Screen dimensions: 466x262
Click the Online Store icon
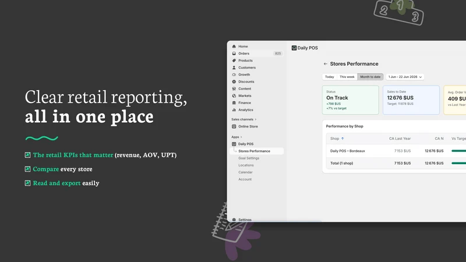pyautogui.click(x=234, y=126)
